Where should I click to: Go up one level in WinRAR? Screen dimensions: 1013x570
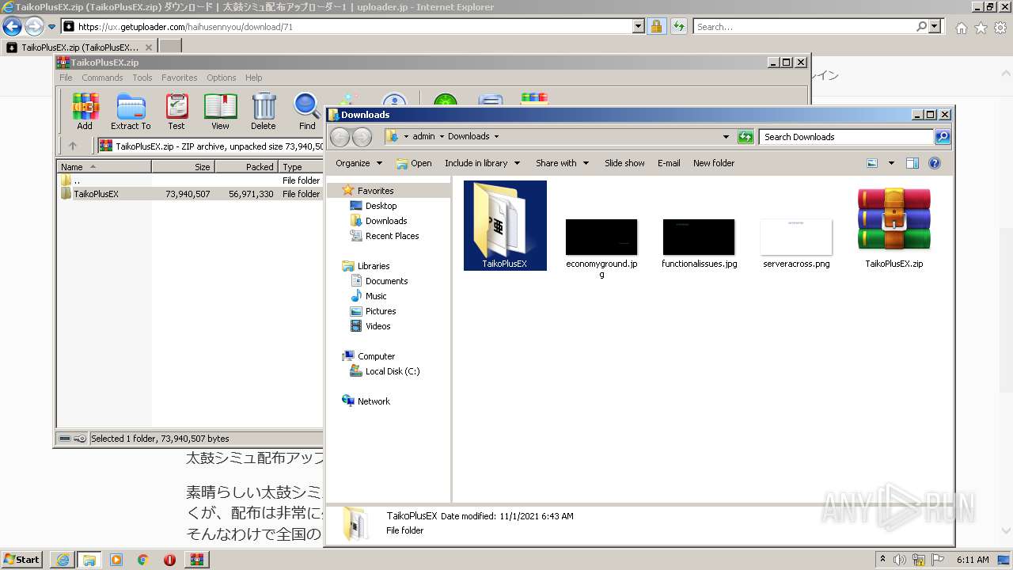(73, 146)
